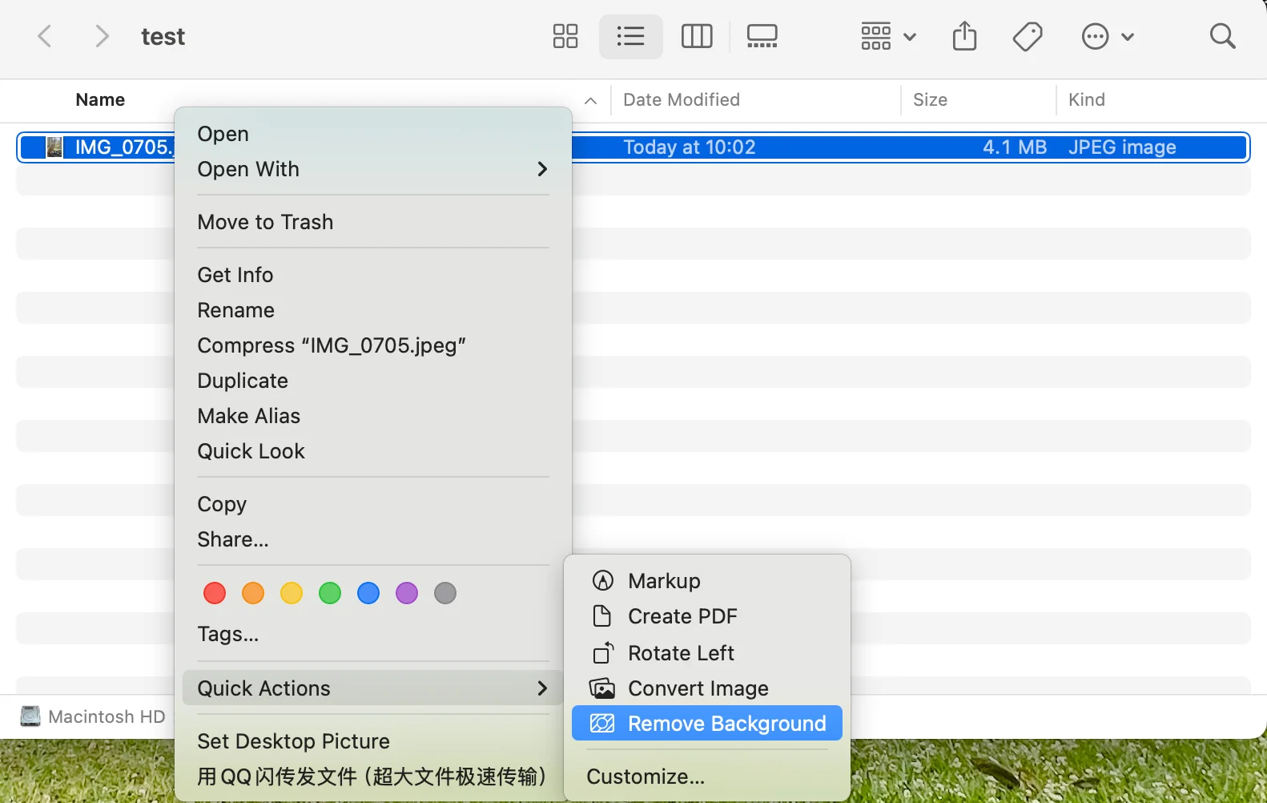Screen dimensions: 1267x803
Task: Click the "JPEG image" kind cell
Action: [1122, 147]
